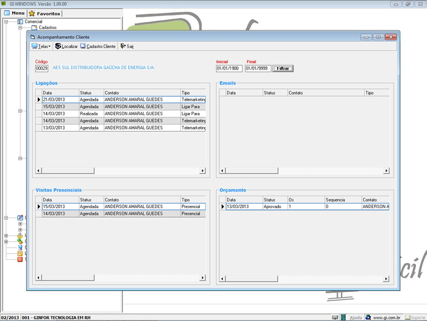Click the pencil-window module icon in tree
427x321 pixels.
tap(20, 218)
